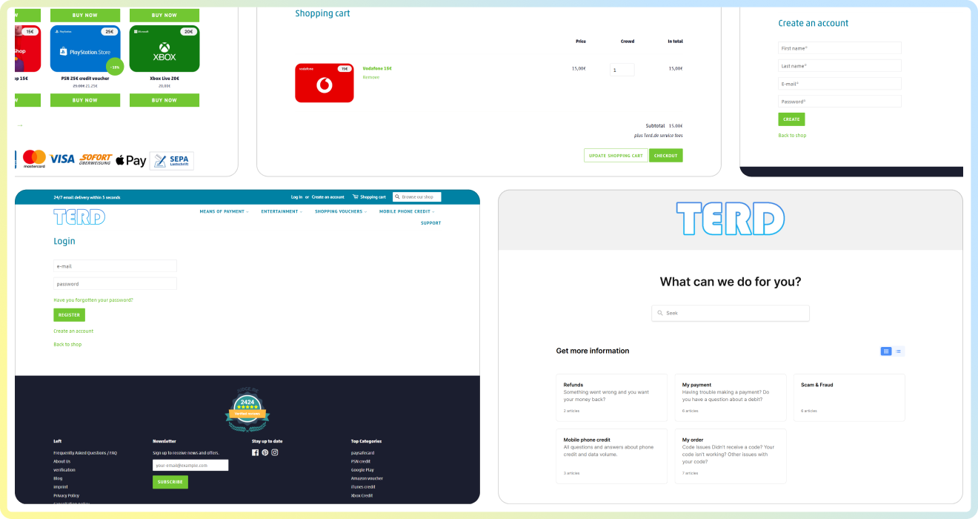Click Log in in the top header bar
978x519 pixels.
coord(296,197)
